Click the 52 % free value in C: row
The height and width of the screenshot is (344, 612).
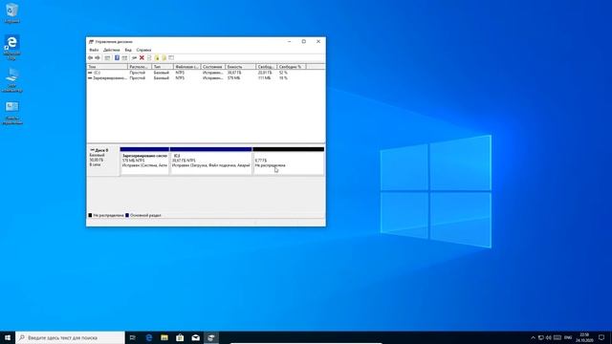click(283, 73)
